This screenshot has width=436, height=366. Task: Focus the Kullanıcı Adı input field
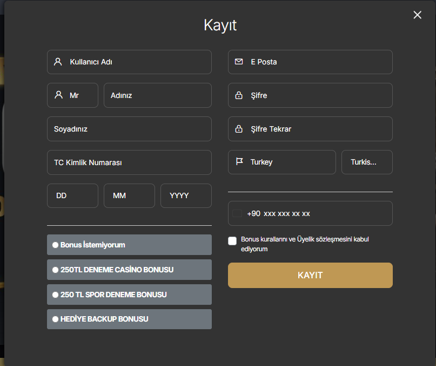(129, 62)
